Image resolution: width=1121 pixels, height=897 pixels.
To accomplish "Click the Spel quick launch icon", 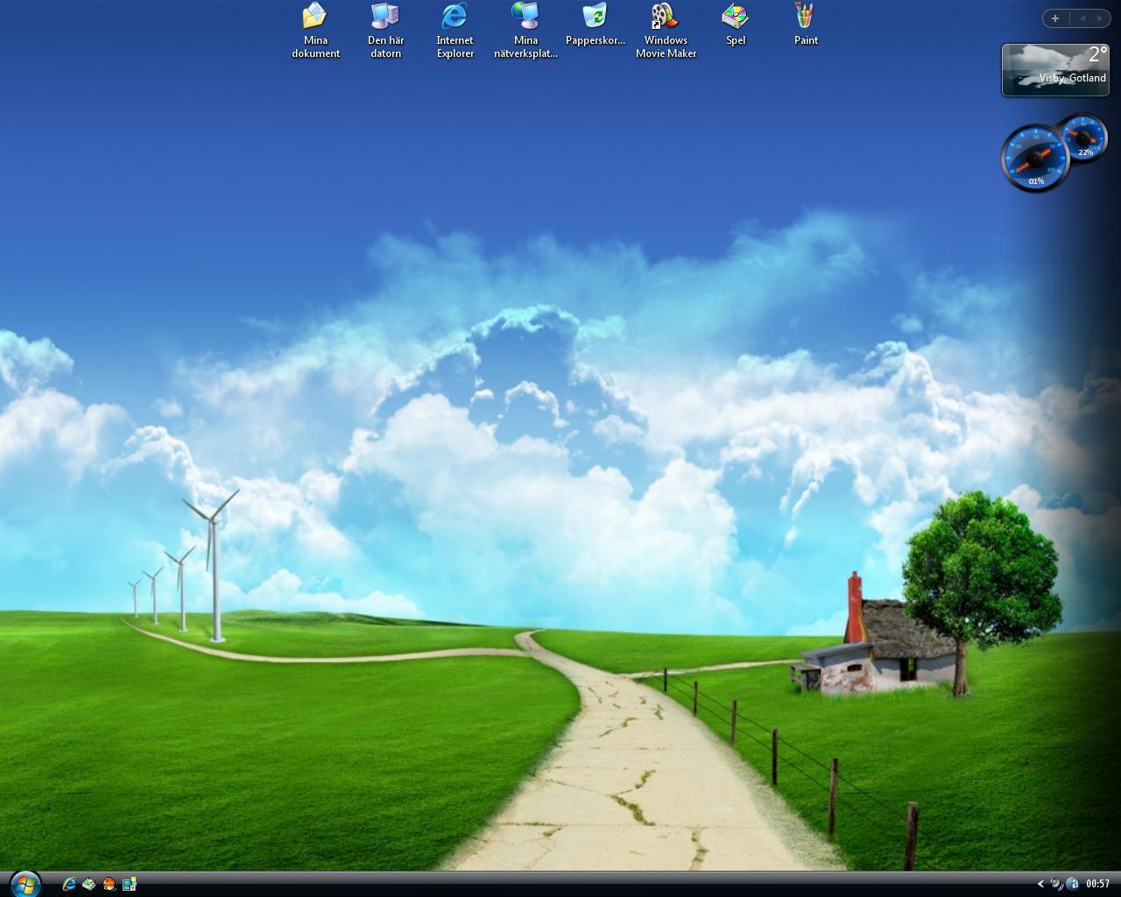I will pos(88,884).
